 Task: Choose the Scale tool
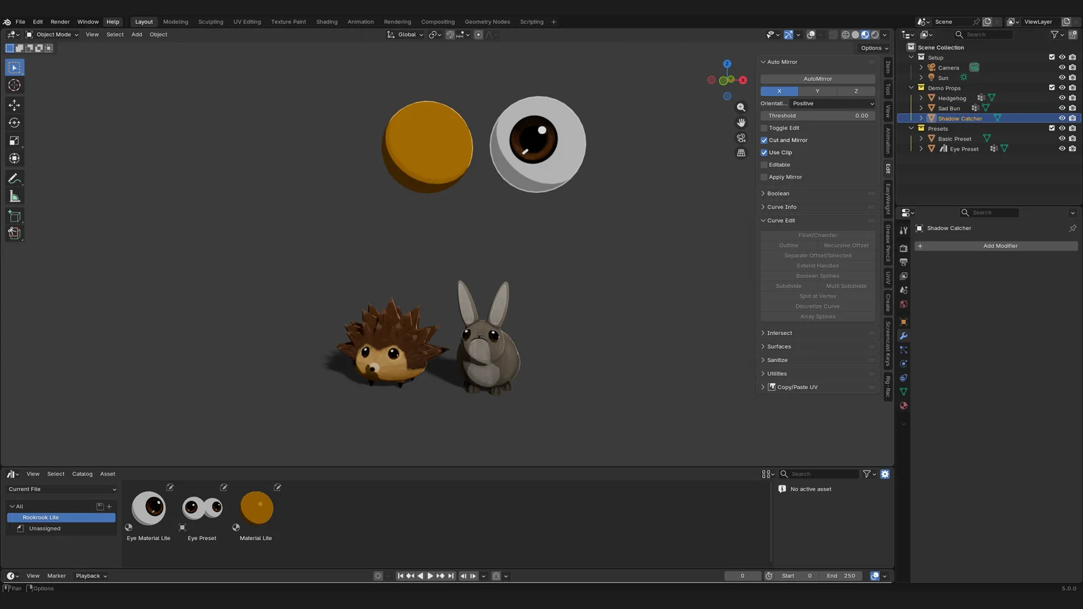[14, 140]
